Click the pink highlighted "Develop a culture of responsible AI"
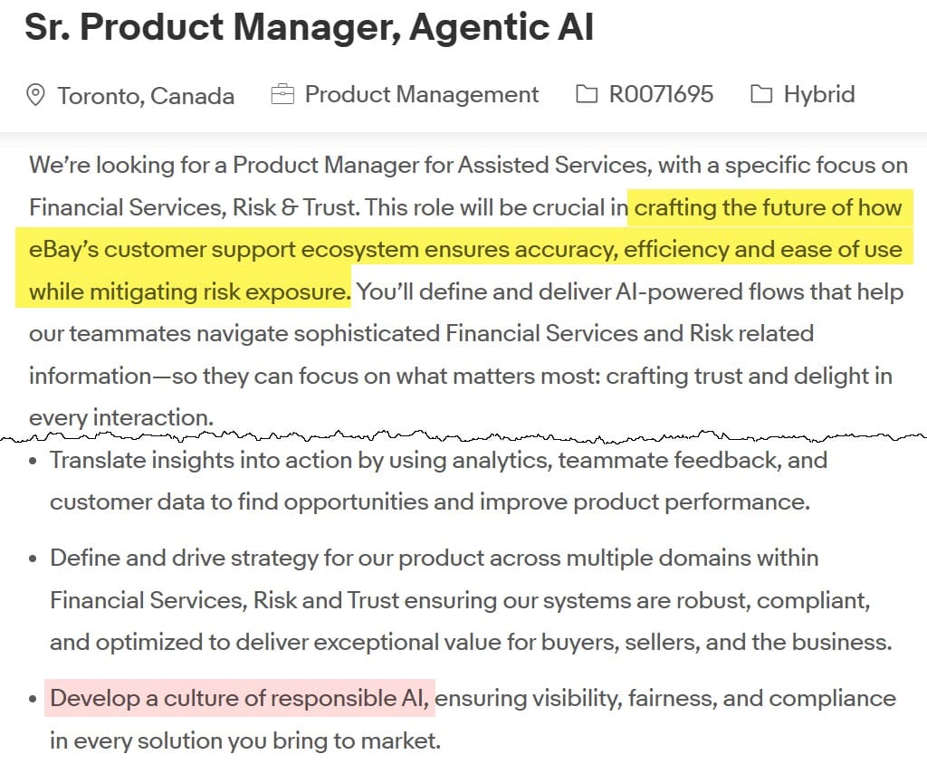 pyautogui.click(x=241, y=698)
